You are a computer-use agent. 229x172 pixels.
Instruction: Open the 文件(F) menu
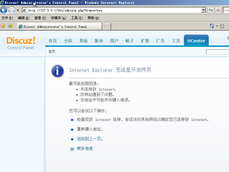pyautogui.click(x=7, y=18)
